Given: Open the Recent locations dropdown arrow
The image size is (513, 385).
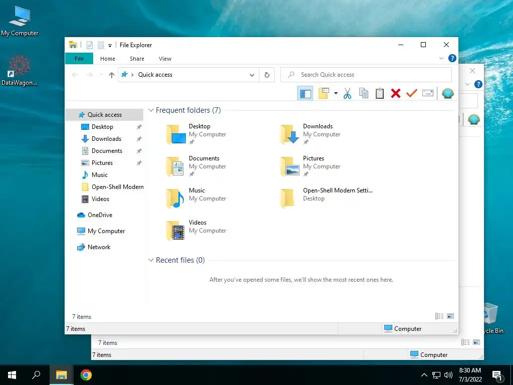Looking at the screenshot, I should tap(101, 75).
